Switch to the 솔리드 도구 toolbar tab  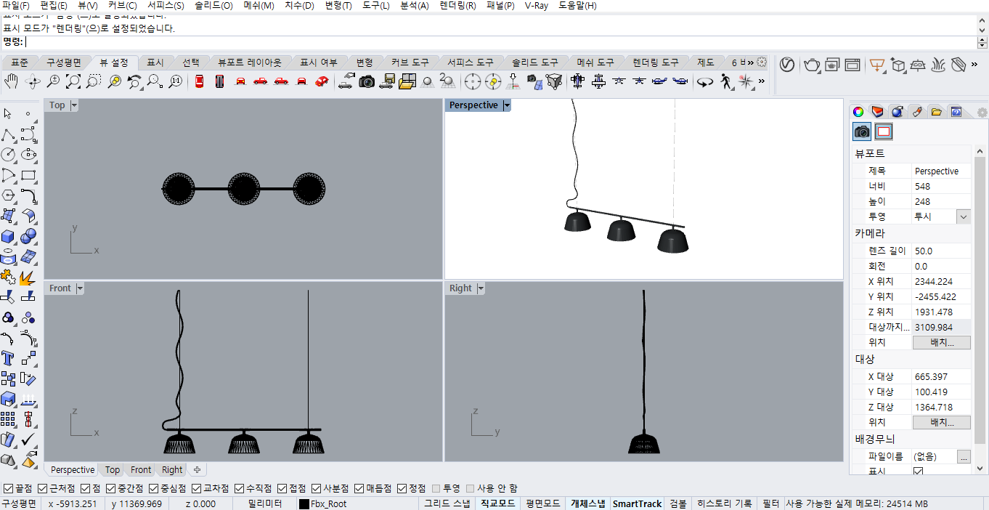pos(534,62)
